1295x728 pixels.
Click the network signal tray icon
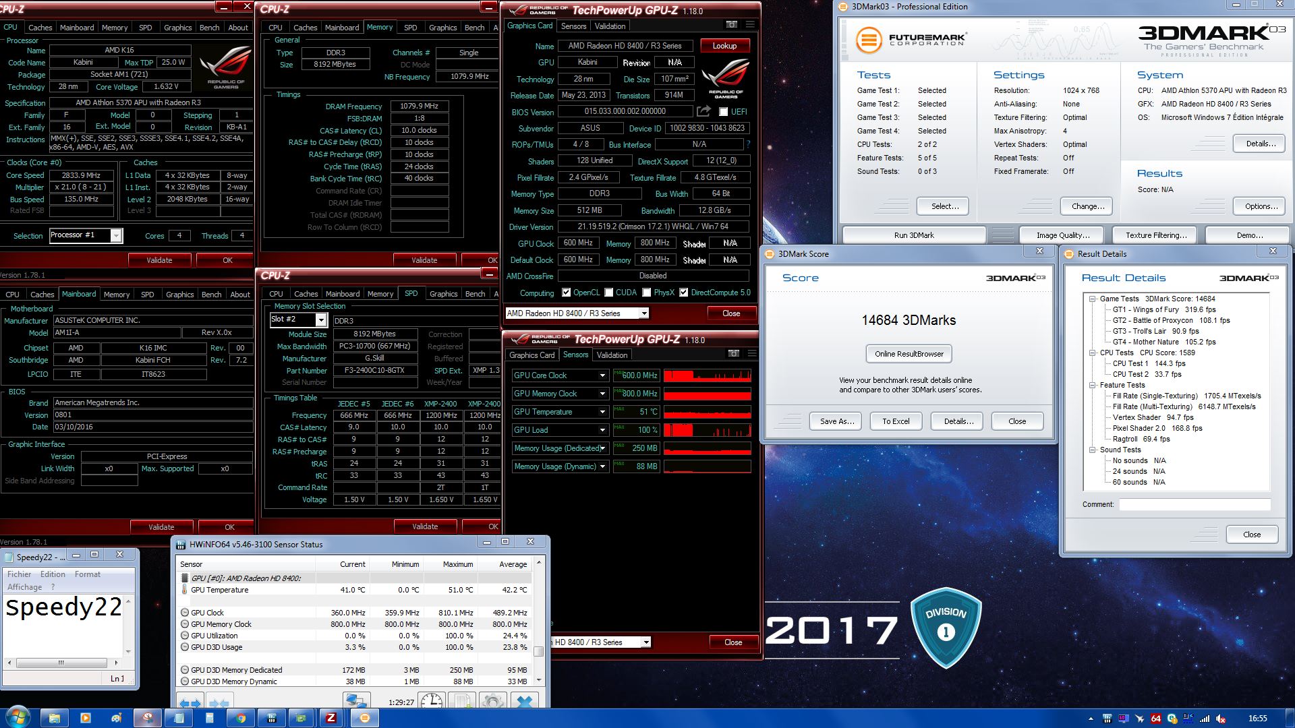(x=1205, y=719)
